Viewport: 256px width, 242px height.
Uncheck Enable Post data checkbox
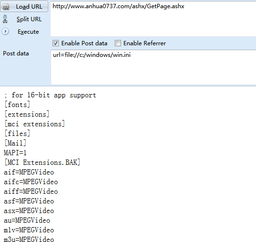[x=55, y=43]
